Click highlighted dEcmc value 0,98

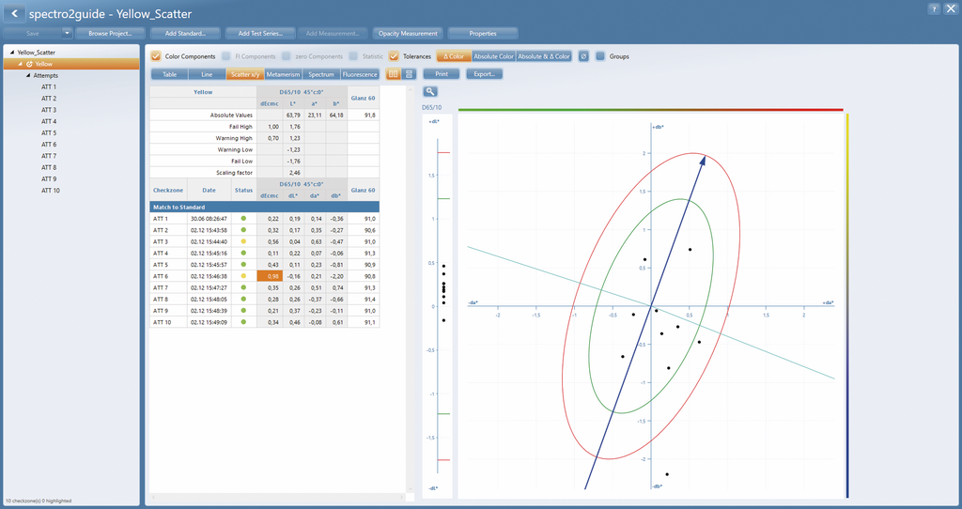point(270,276)
